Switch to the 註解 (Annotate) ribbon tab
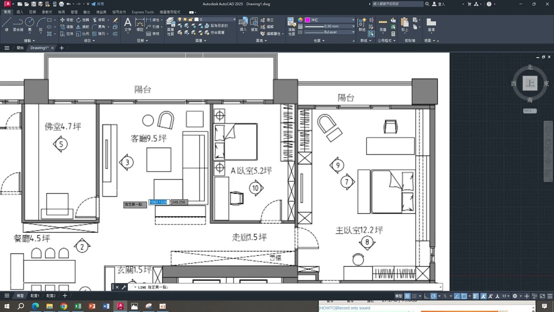This screenshot has width=554, height=312. pos(32,12)
